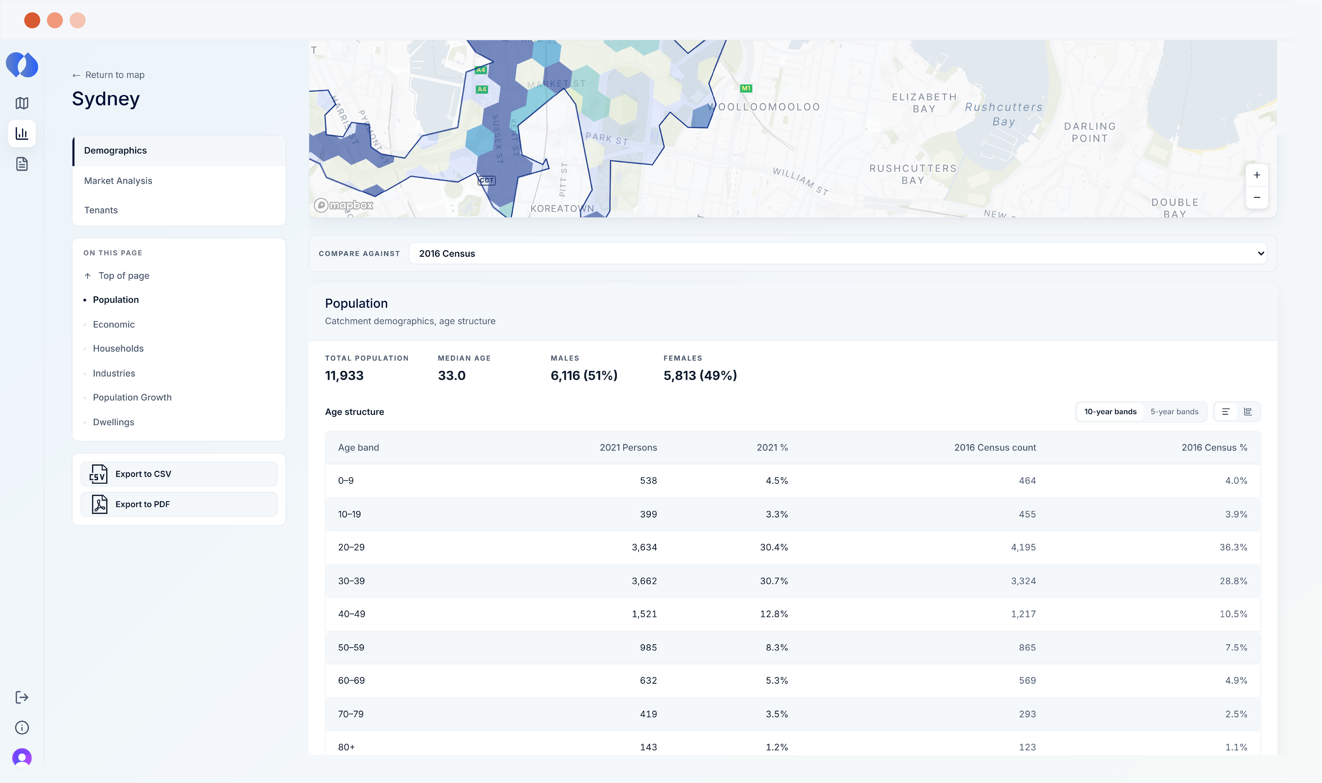1322x783 pixels.
Task: Open the bar chart analytics sidebar icon
Action: [x=22, y=134]
